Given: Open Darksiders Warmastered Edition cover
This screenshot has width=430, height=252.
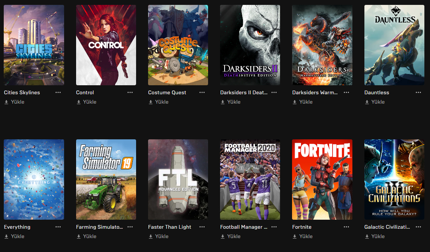Looking at the screenshot, I should (x=322, y=45).
